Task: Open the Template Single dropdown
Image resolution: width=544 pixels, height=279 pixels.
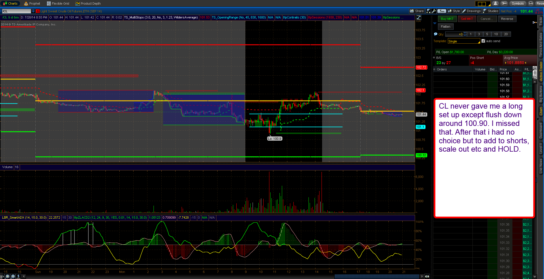Action: point(464,41)
